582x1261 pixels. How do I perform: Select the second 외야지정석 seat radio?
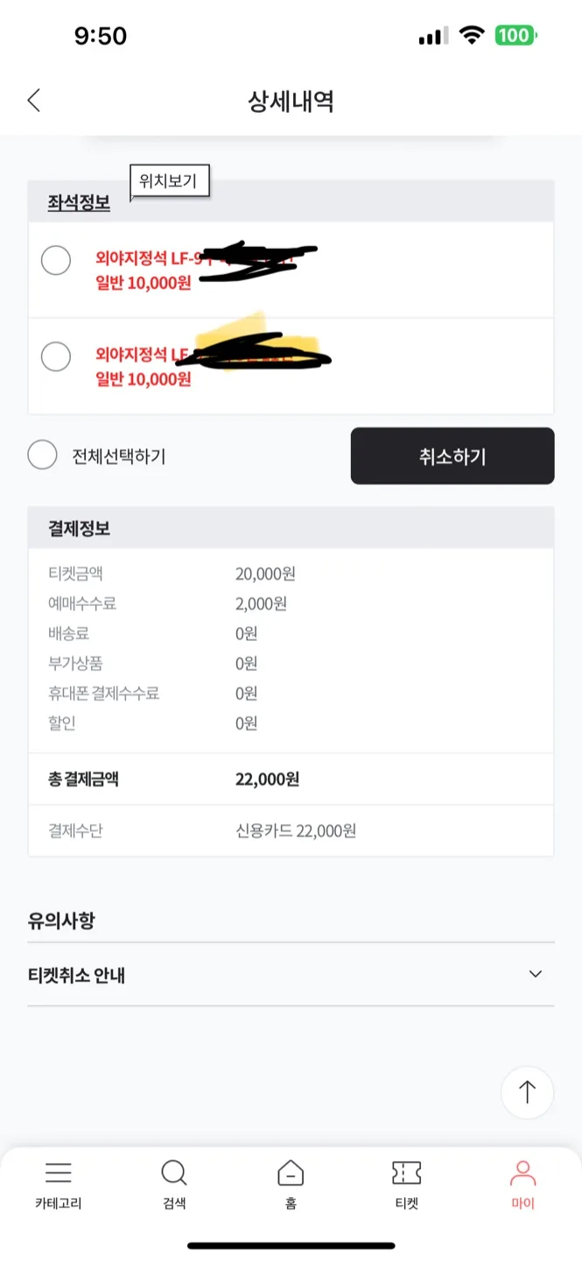coord(56,356)
